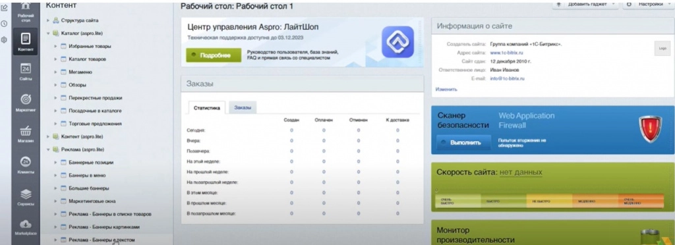This screenshot has height=245, width=675.
Task: Expand the Торговые предложения node
Action: click(56, 124)
